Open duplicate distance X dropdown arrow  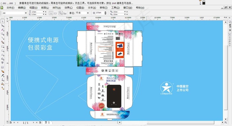click(125, 12)
